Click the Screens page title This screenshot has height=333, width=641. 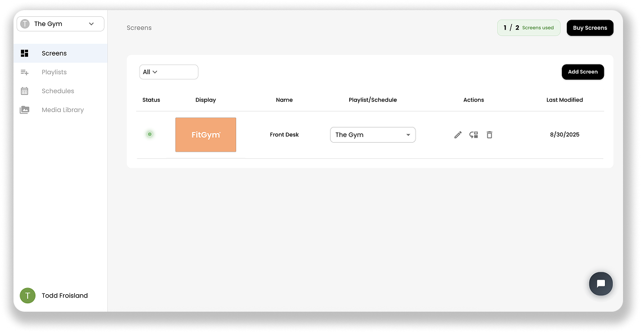click(x=139, y=28)
